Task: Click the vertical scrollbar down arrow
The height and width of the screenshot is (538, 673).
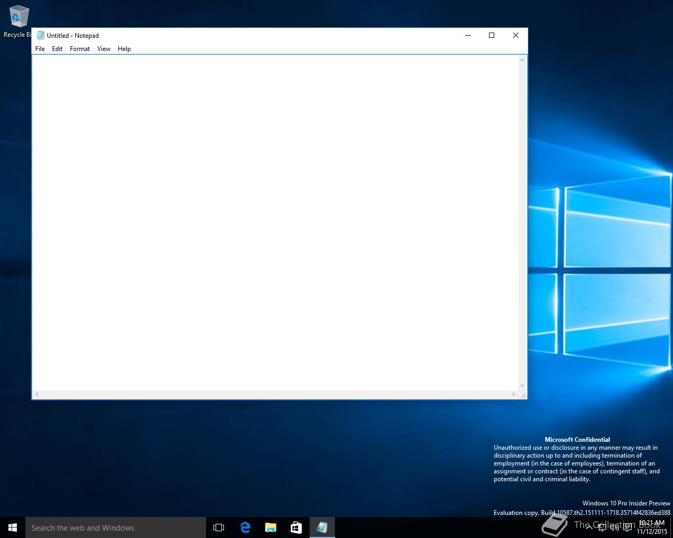Action: (x=522, y=385)
